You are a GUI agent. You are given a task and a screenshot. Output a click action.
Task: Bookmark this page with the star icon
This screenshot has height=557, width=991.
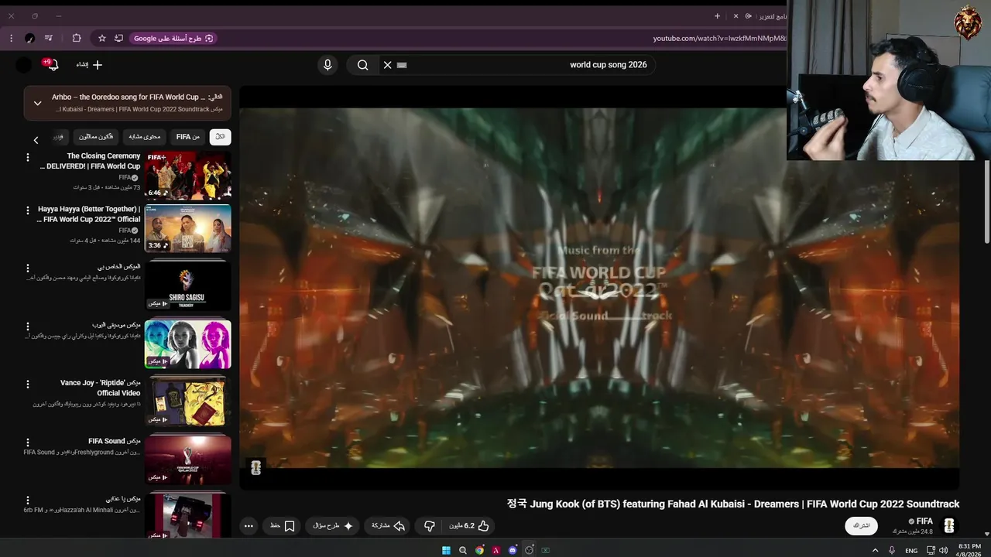(101, 38)
